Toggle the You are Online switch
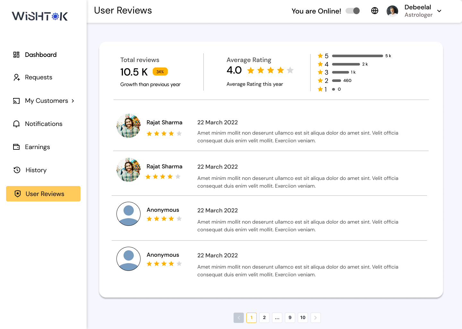 (x=353, y=11)
